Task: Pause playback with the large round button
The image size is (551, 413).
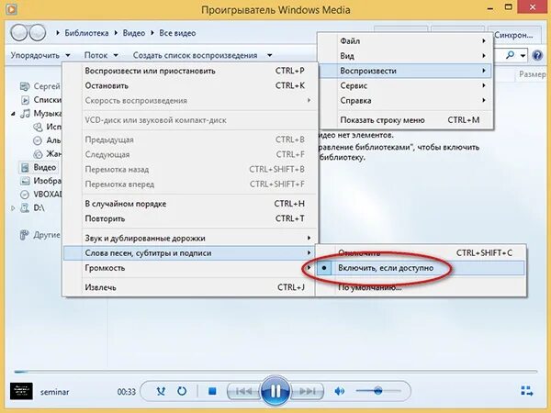Action: (x=275, y=391)
